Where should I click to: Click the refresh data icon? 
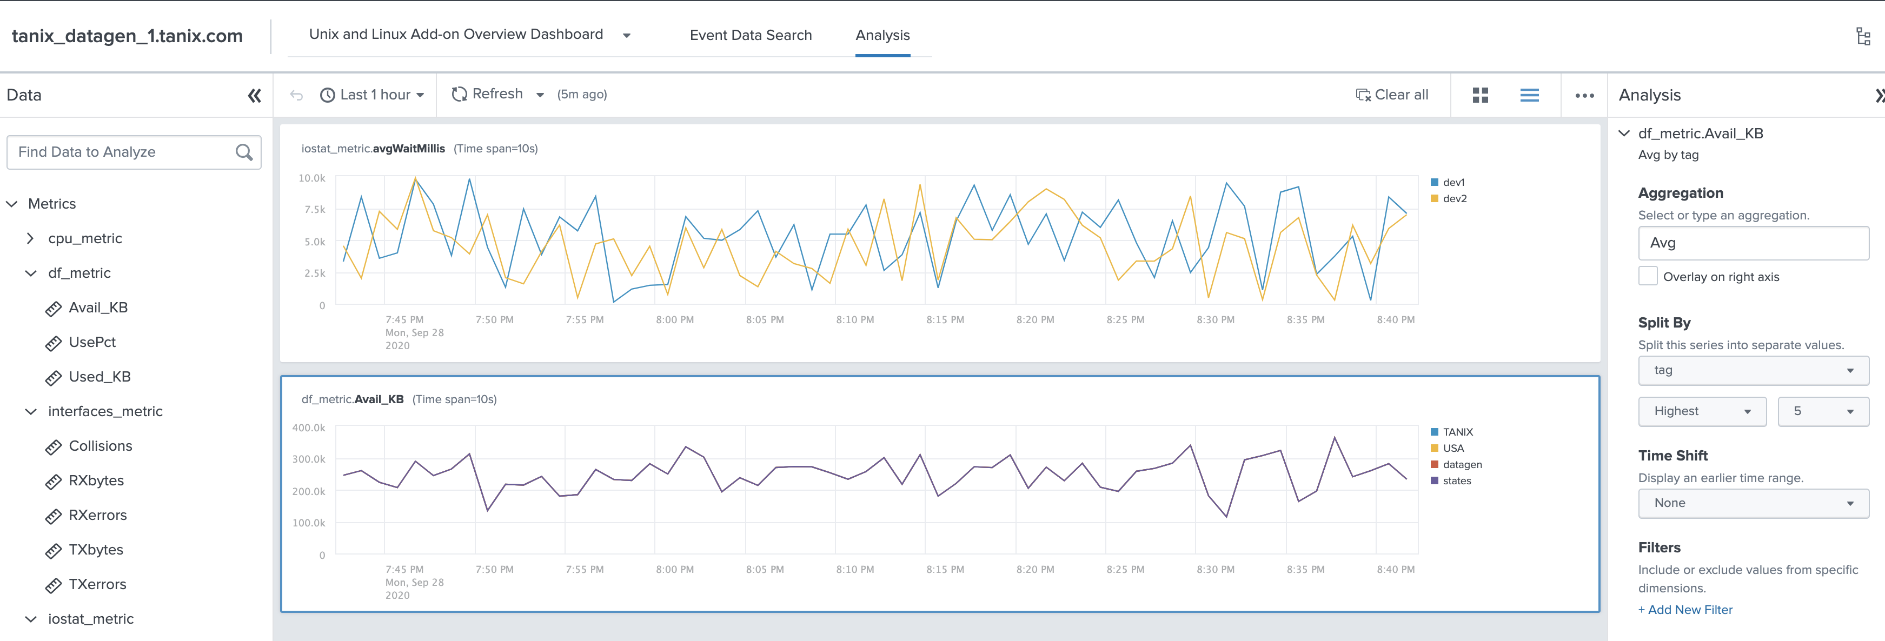coord(459,95)
